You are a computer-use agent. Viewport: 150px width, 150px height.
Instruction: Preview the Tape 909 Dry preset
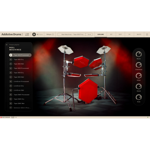[11, 72]
